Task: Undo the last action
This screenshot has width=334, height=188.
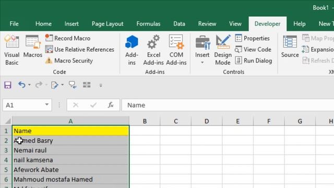Action: pos(22,85)
